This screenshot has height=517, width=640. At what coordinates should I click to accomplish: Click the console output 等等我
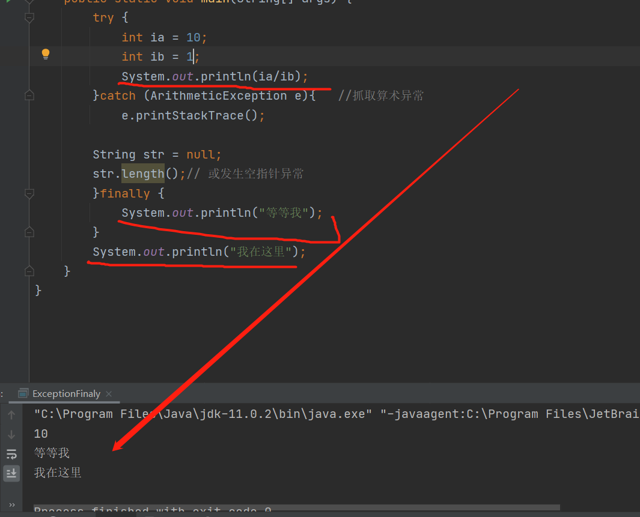52,453
